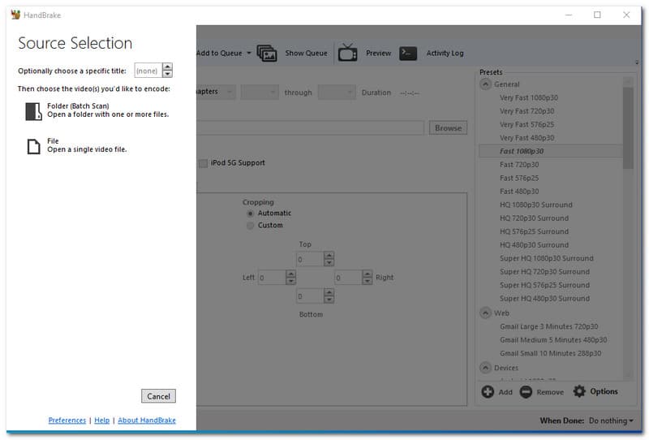The height and width of the screenshot is (440, 649).
Task: Open the Preferences link
Action: (67, 421)
